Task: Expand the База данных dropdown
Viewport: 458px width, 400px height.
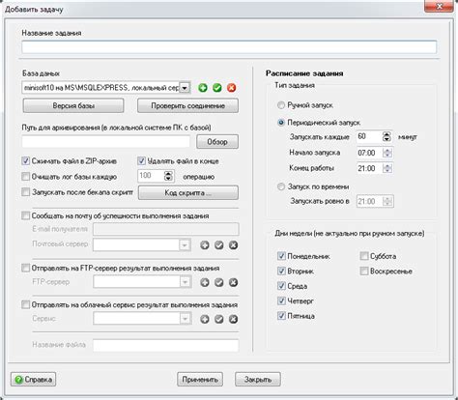Action: pyautogui.click(x=185, y=88)
